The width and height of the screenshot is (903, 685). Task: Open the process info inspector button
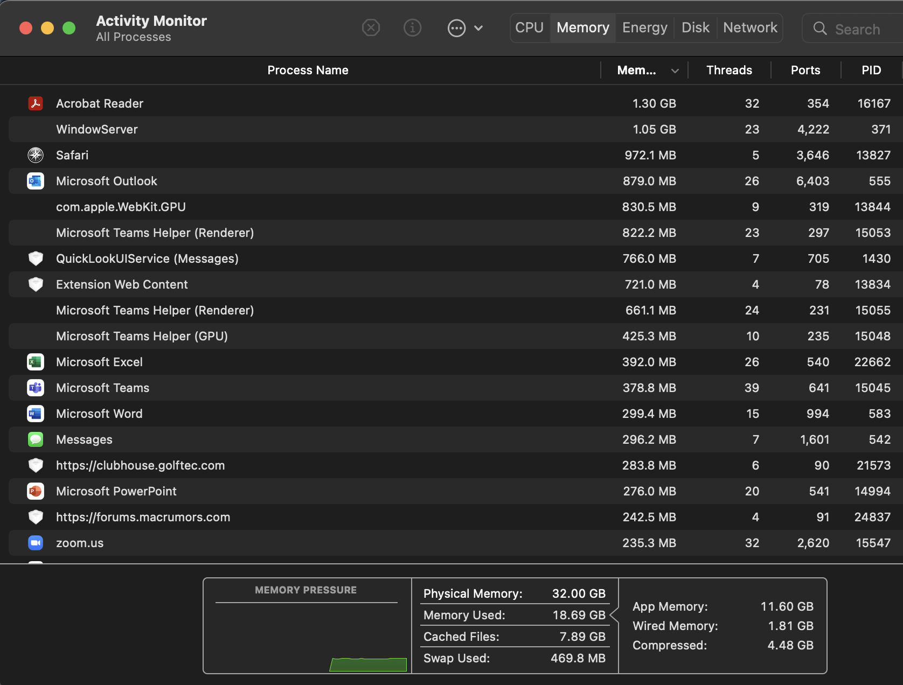412,28
